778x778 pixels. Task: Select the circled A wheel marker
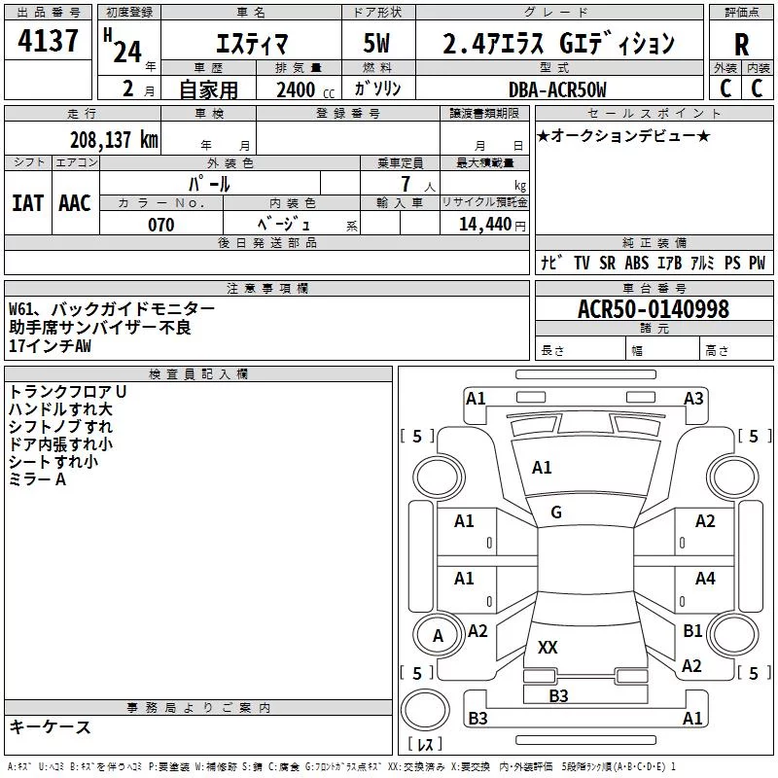pyautogui.click(x=438, y=636)
